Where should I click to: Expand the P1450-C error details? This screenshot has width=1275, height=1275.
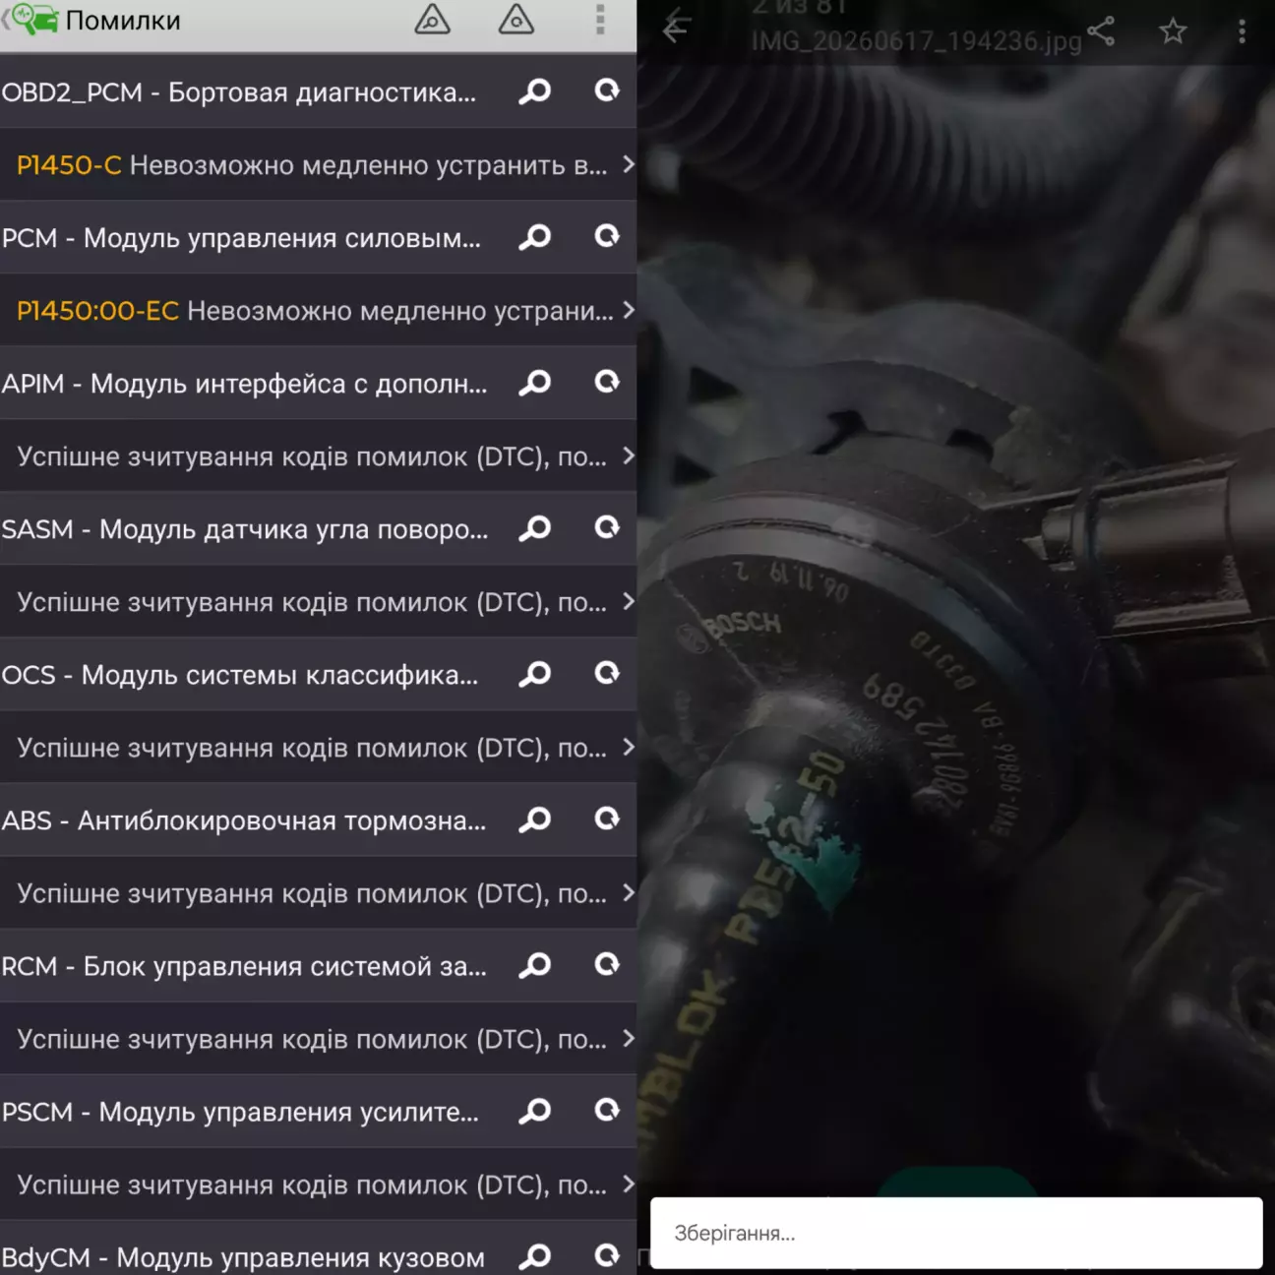[319, 164]
